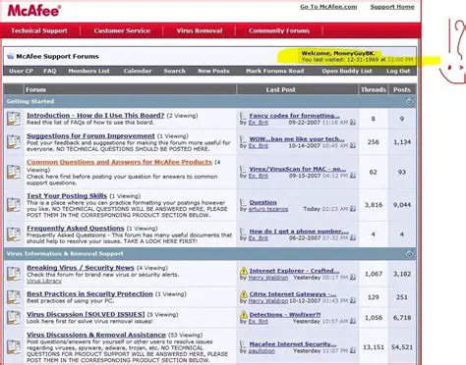The image size is (466, 365).
Task: Show New Posts
Action: point(213,71)
